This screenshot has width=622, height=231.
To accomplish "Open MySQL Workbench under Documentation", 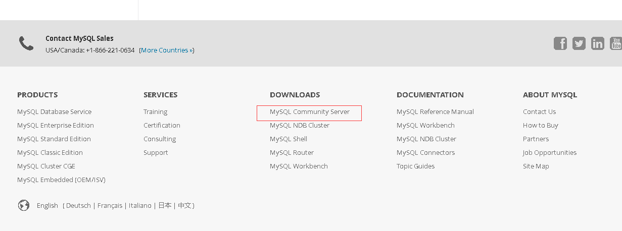I will [425, 126].
